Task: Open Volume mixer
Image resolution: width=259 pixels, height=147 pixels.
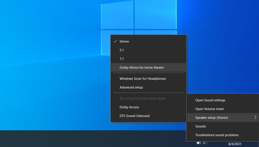Action: pyautogui.click(x=223, y=109)
